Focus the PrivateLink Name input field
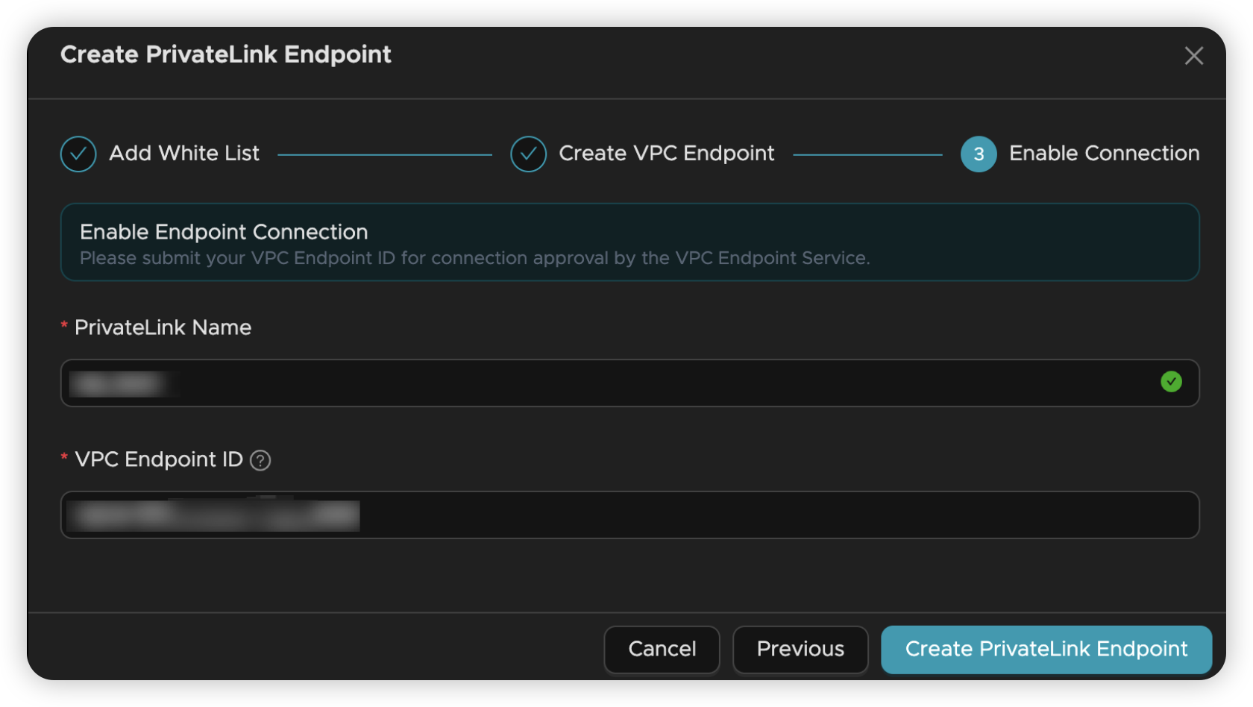The image size is (1253, 707). click(629, 383)
